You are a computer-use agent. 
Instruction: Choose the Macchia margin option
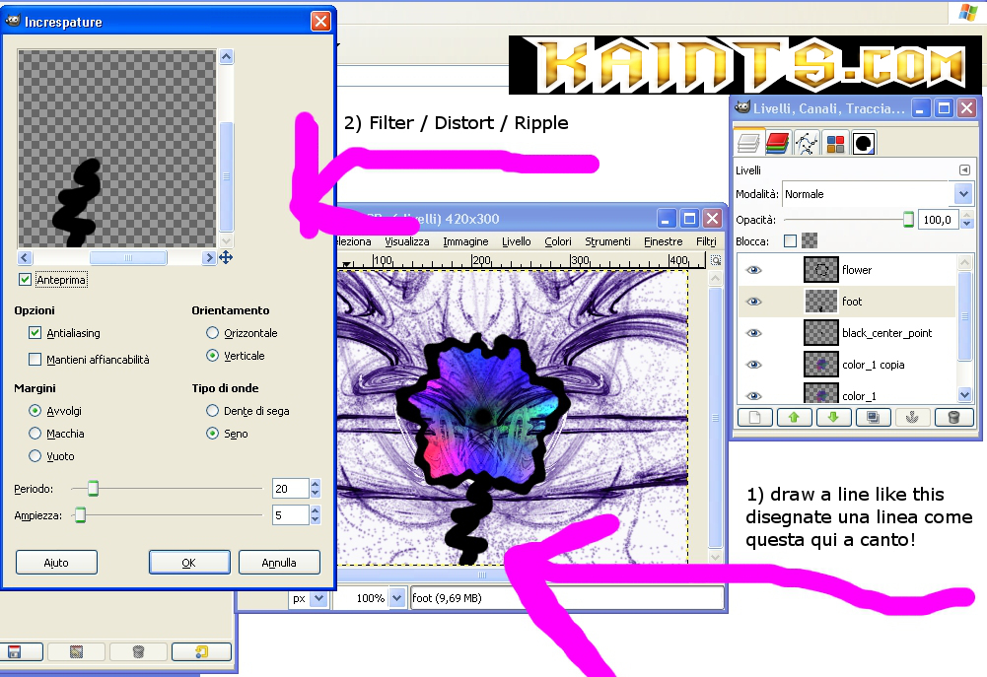pos(35,434)
